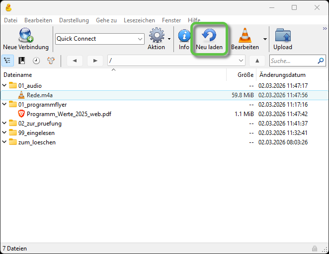Show the connection History clock icon
Viewport: 329px width, 254px height.
pos(36,61)
